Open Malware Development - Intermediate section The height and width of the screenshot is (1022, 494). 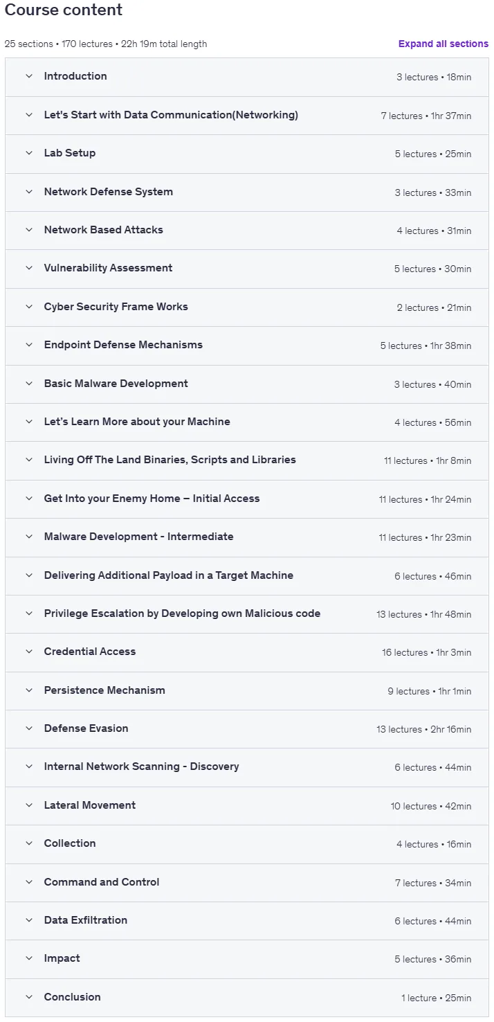tap(139, 537)
